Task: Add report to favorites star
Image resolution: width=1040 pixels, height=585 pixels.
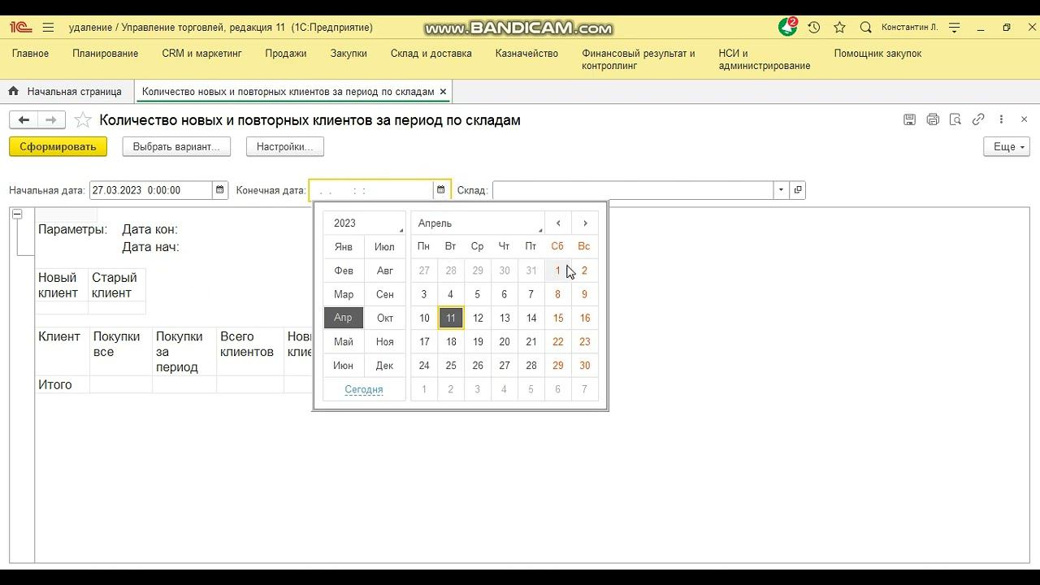Action: 82,120
